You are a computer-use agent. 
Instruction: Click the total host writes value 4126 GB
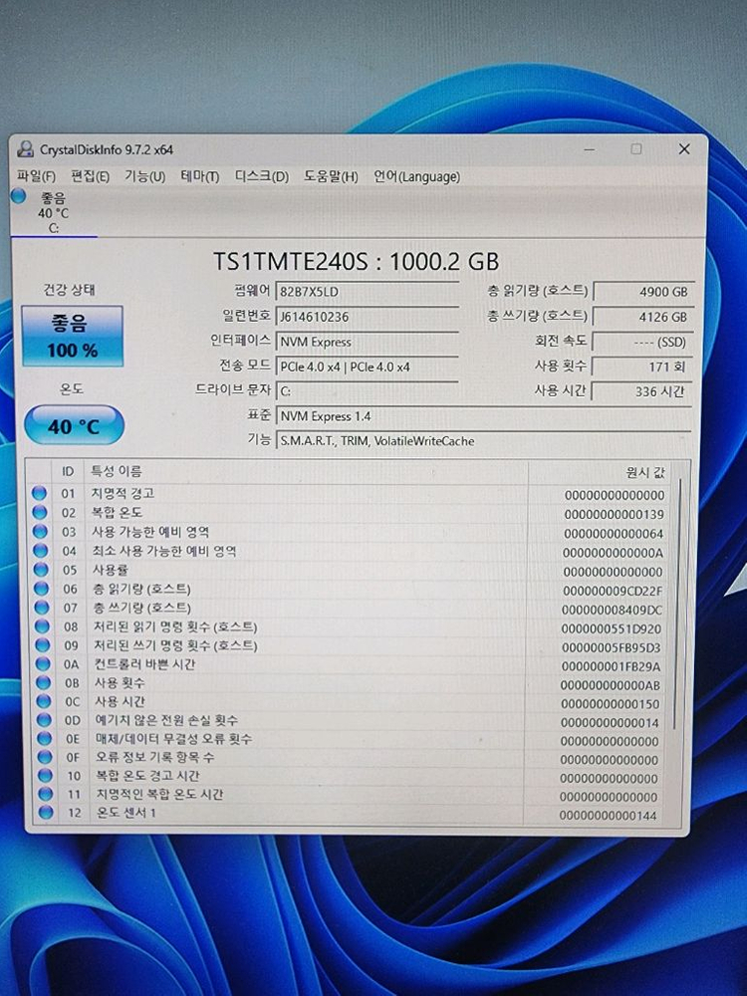click(642, 317)
